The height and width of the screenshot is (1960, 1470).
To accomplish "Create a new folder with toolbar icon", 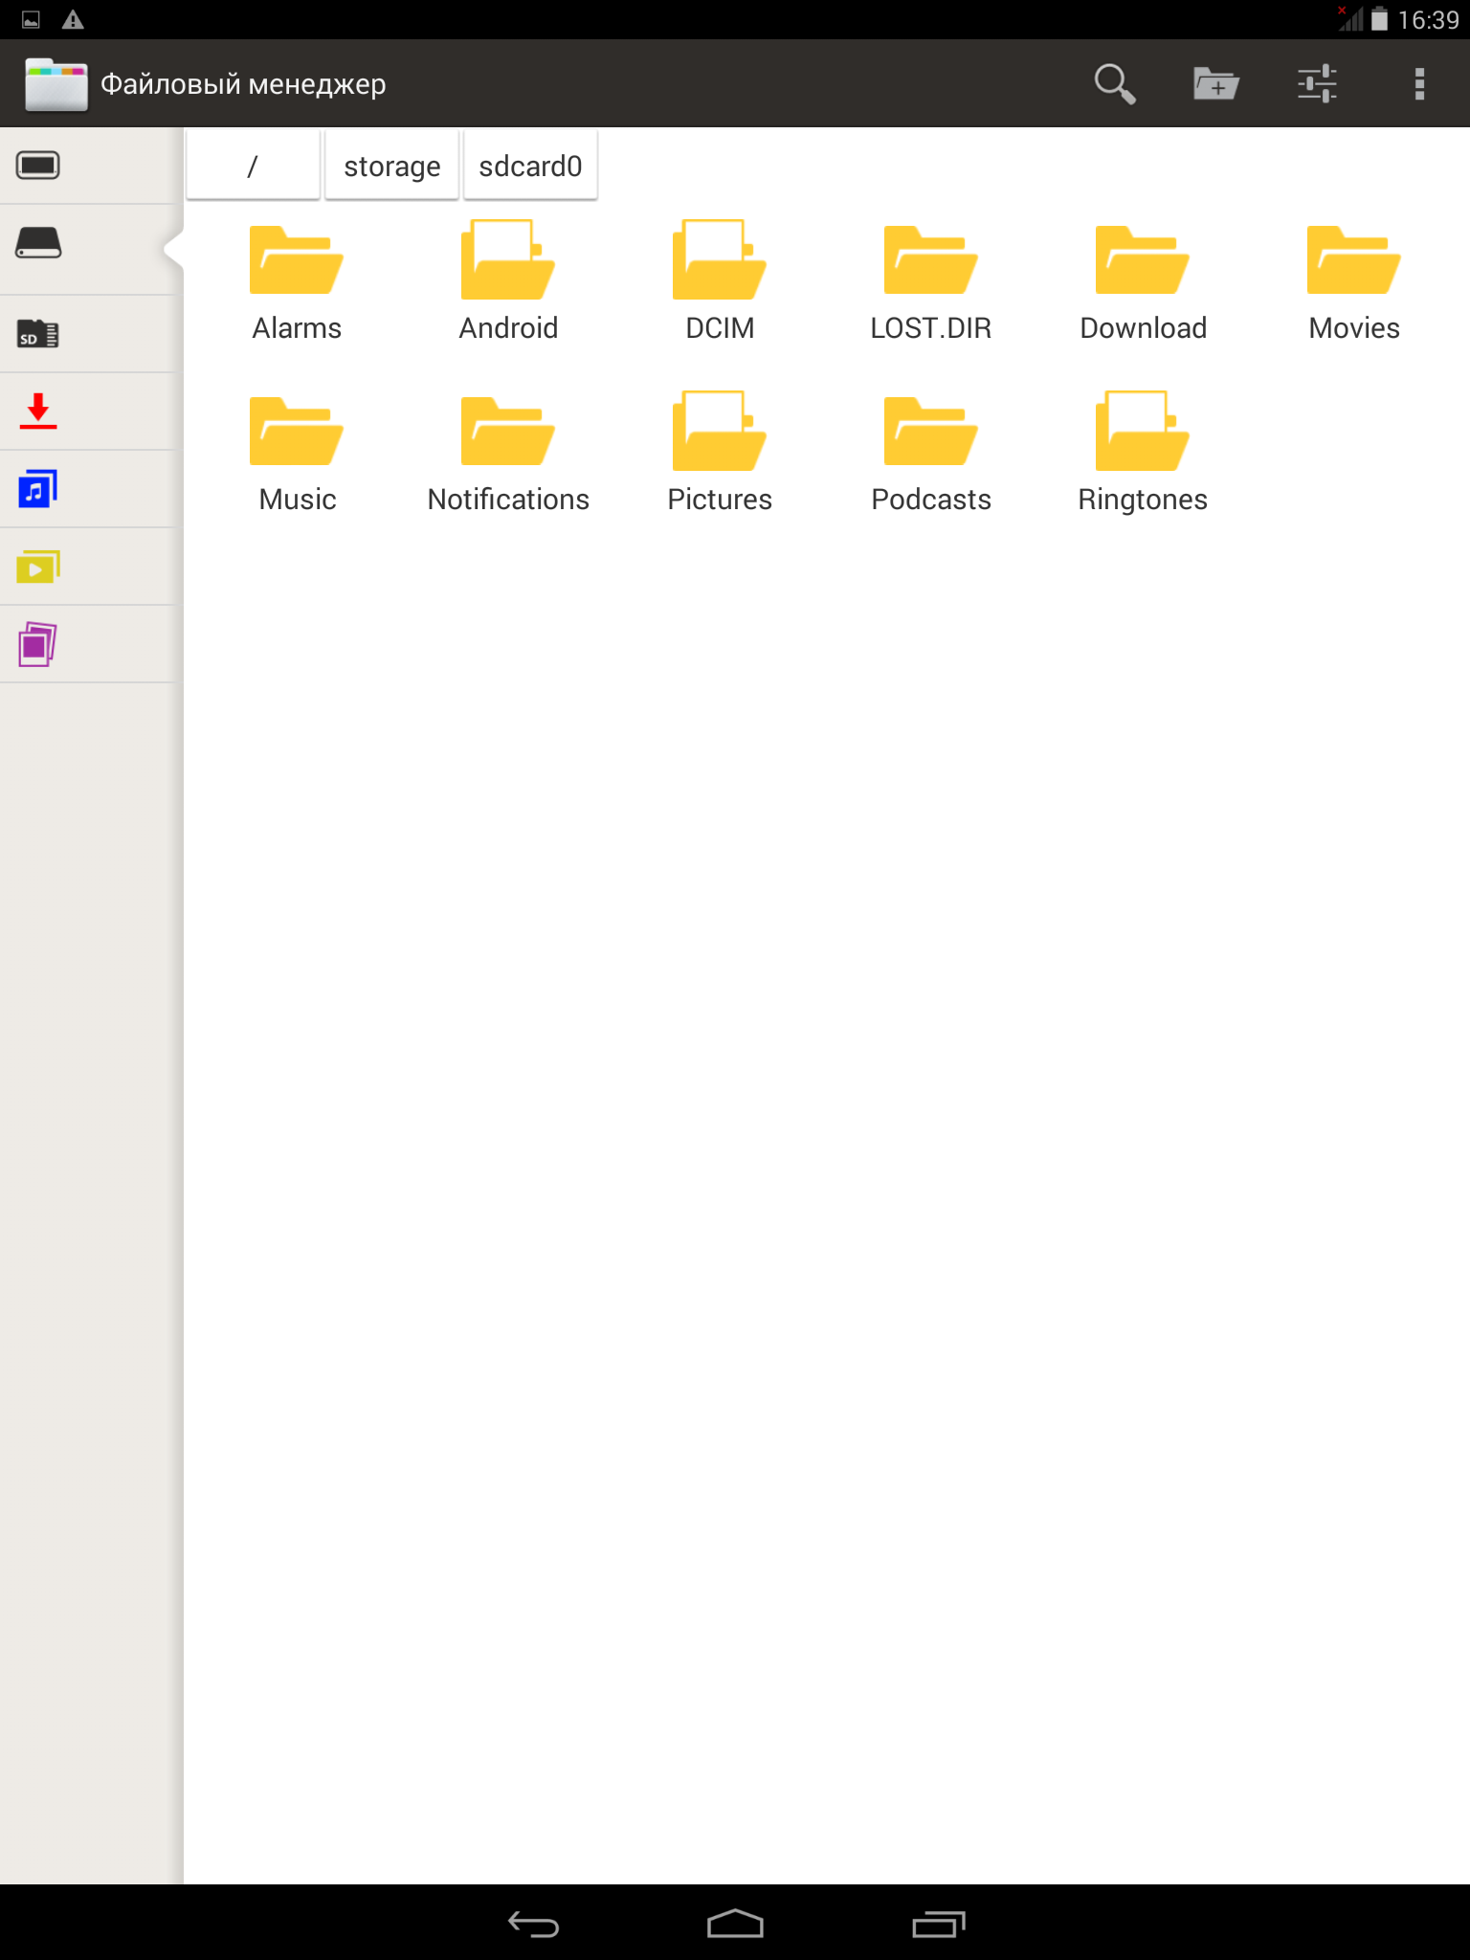I will [1215, 84].
